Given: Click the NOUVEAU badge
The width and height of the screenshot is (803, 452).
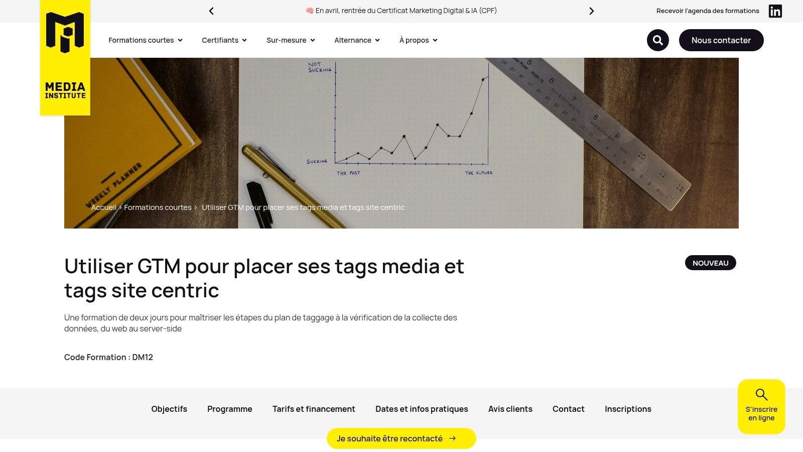Looking at the screenshot, I should [x=710, y=263].
